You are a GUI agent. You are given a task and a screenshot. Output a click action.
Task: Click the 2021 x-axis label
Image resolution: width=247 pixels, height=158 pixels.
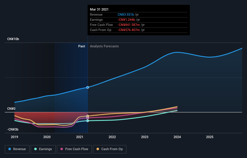pos(79,137)
